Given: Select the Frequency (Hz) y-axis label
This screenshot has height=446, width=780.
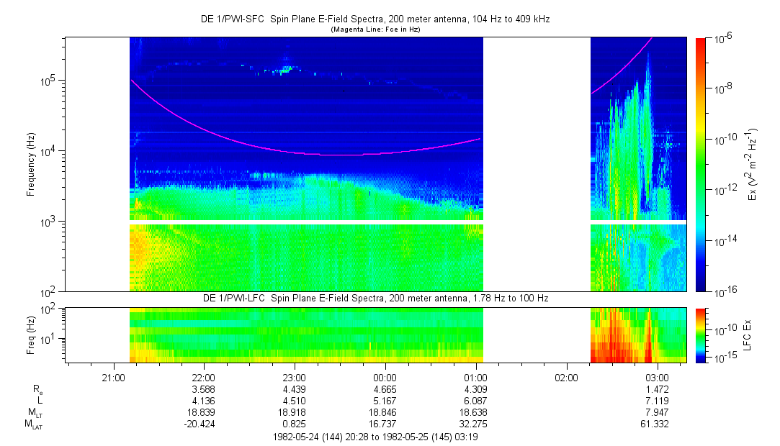Looking at the screenshot, I should pos(31,165).
